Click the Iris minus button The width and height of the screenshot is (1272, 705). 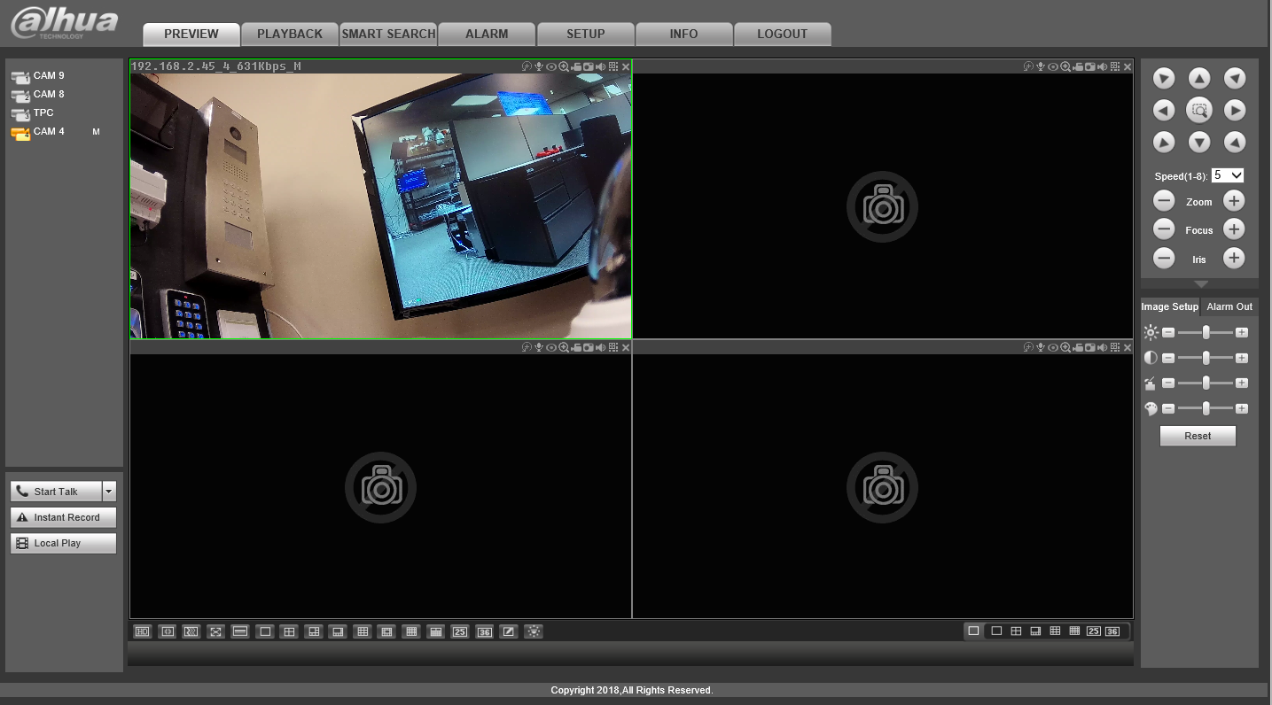[x=1164, y=259]
